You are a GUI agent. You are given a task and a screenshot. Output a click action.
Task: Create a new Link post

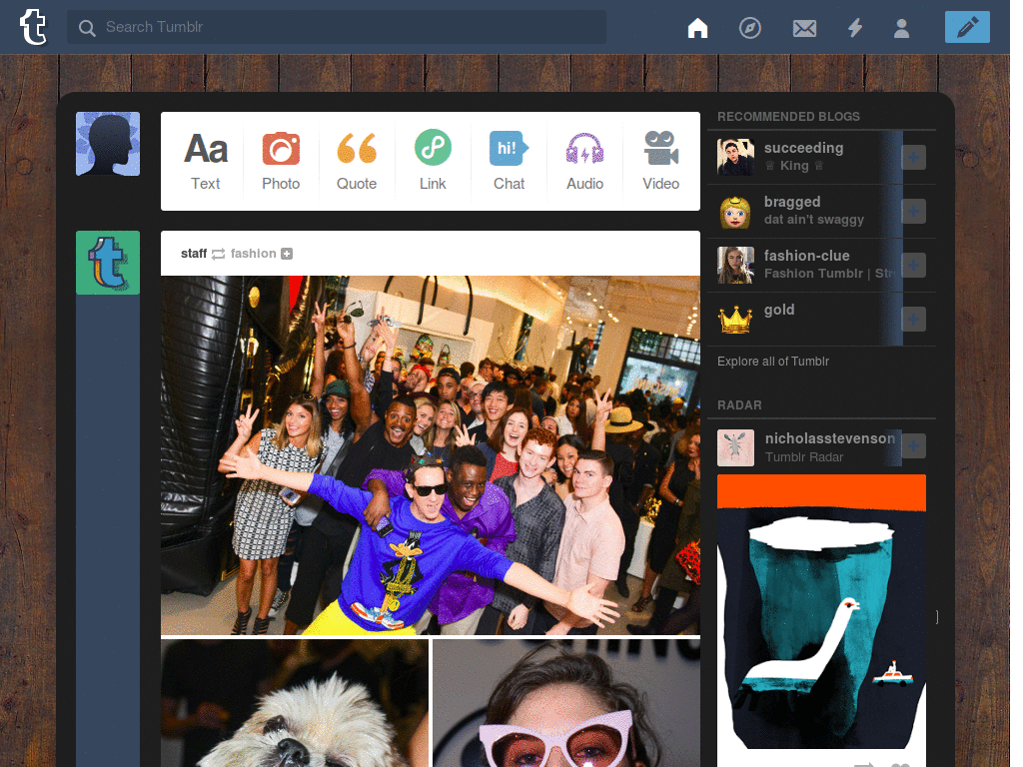(x=433, y=161)
